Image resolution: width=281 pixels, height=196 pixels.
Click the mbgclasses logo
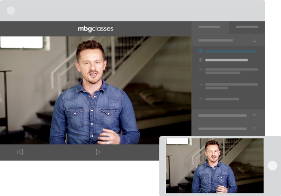(x=95, y=29)
